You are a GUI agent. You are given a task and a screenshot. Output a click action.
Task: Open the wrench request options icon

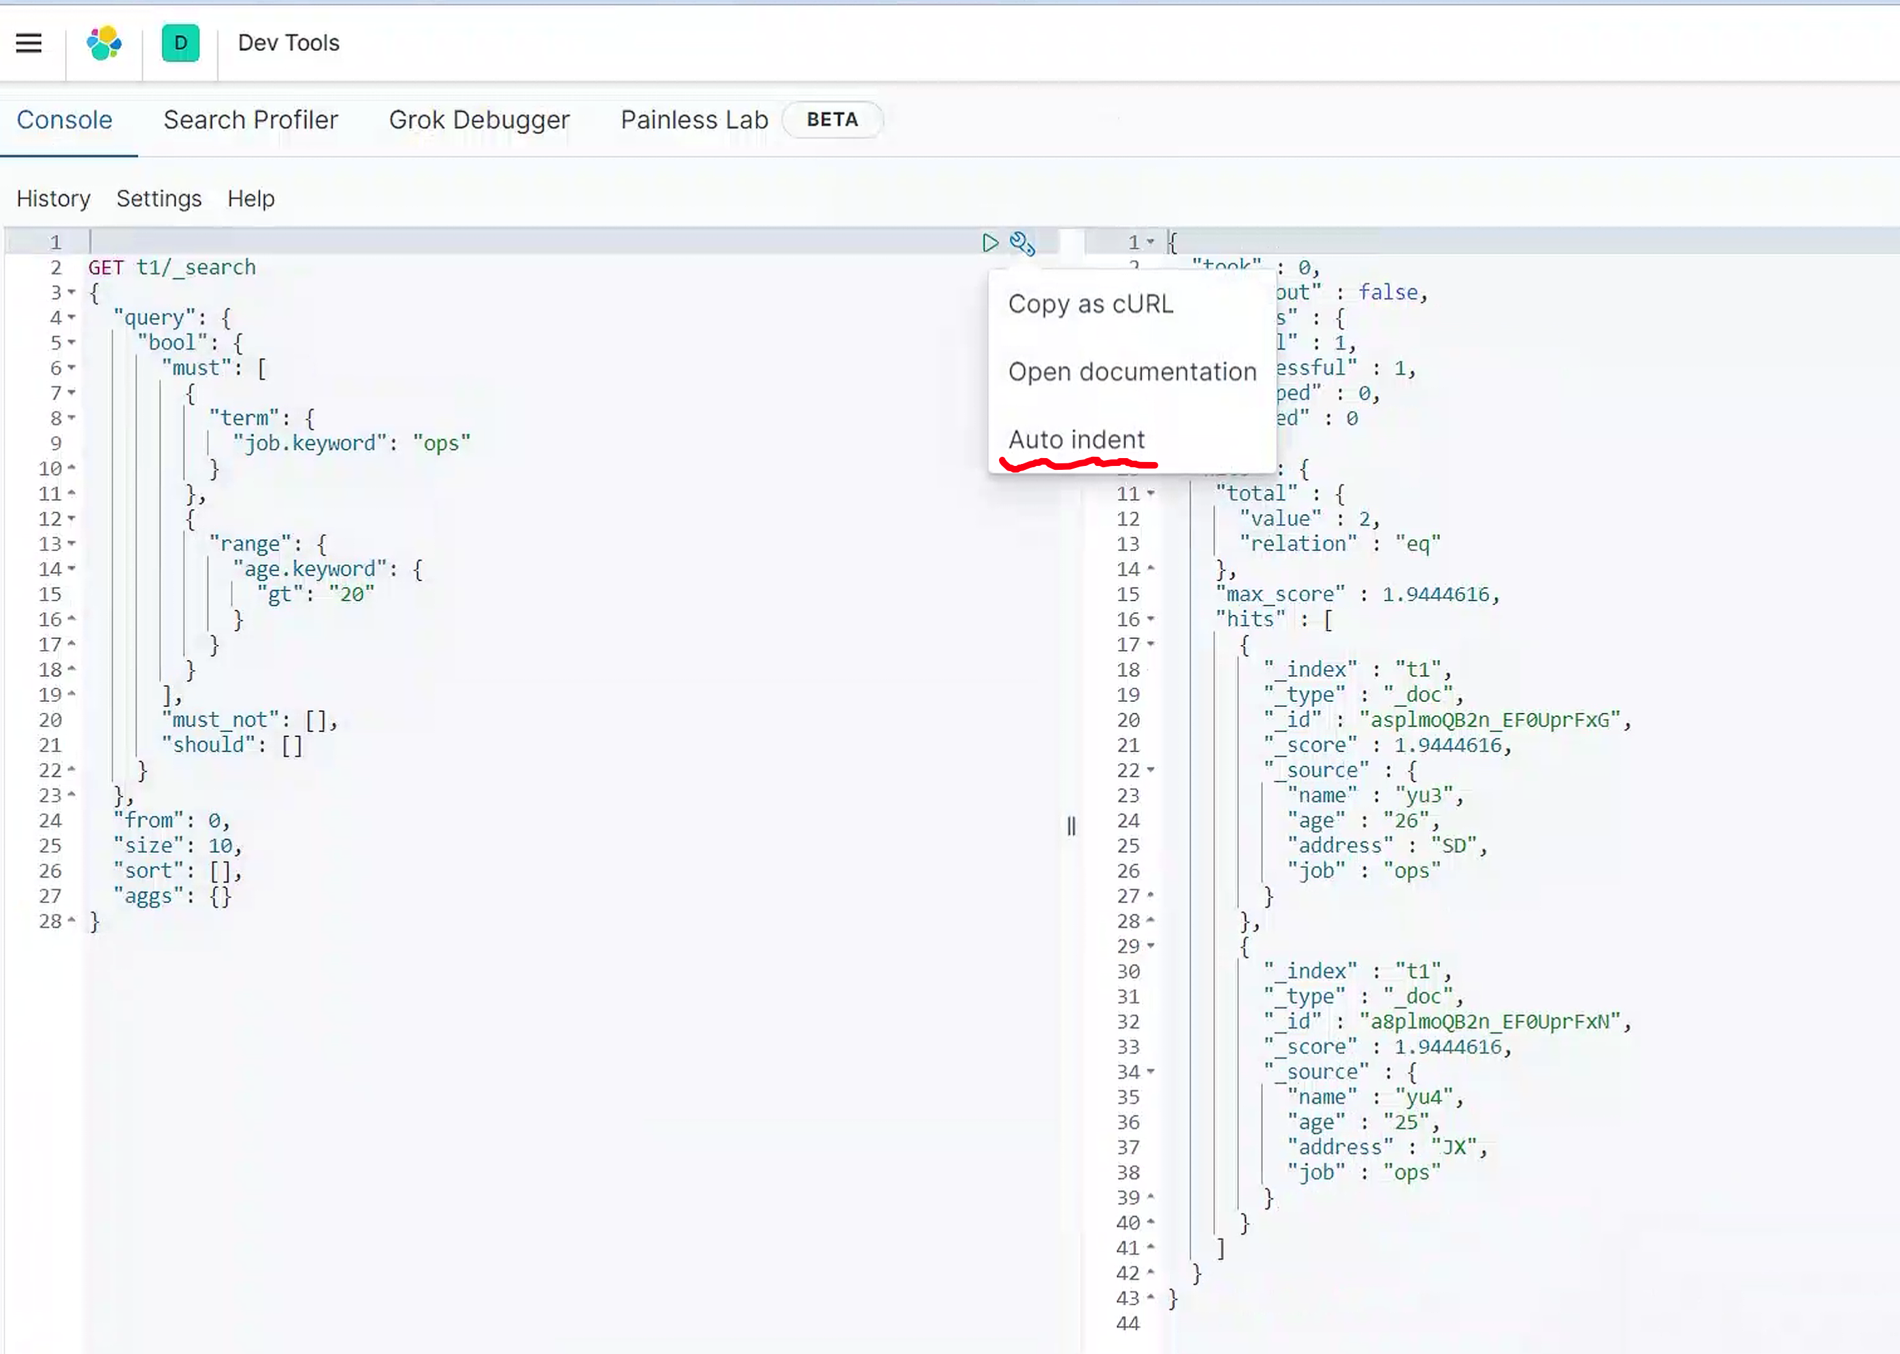click(x=1022, y=244)
